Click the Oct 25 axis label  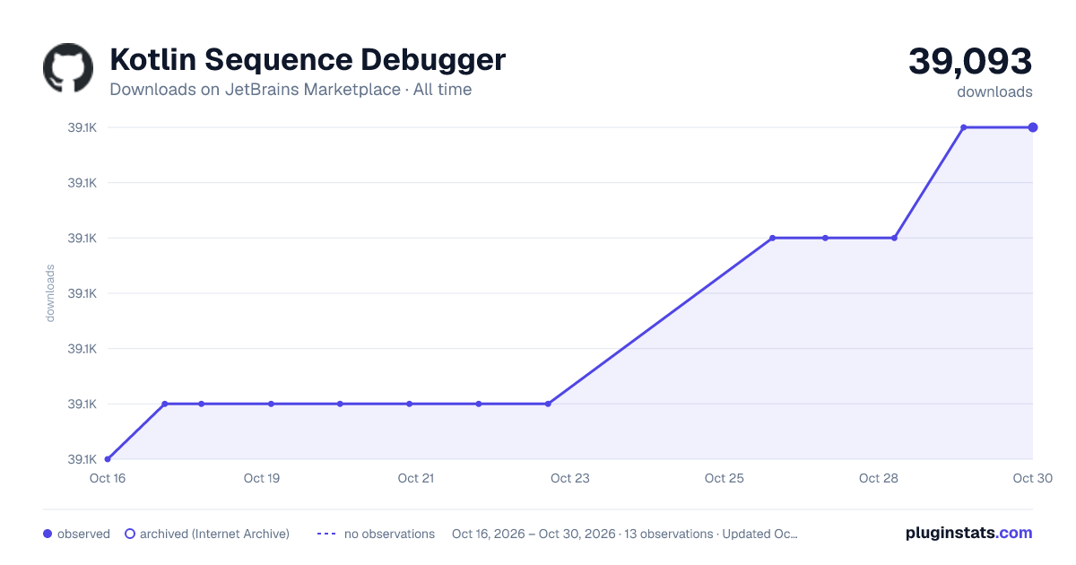point(725,478)
